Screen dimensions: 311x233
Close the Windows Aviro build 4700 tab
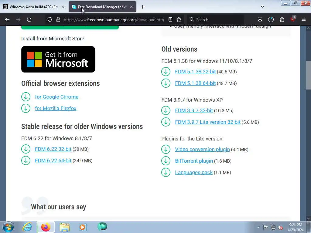pyautogui.click(x=63, y=7)
